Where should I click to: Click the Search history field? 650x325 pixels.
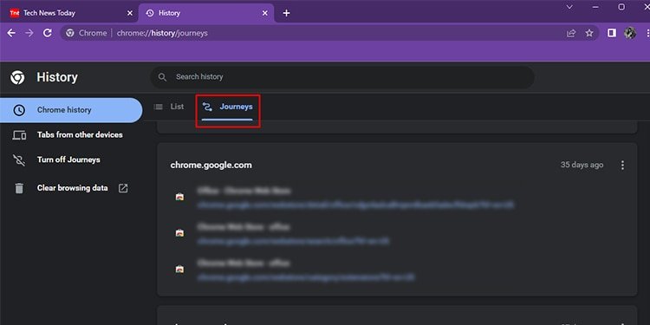[x=342, y=76]
